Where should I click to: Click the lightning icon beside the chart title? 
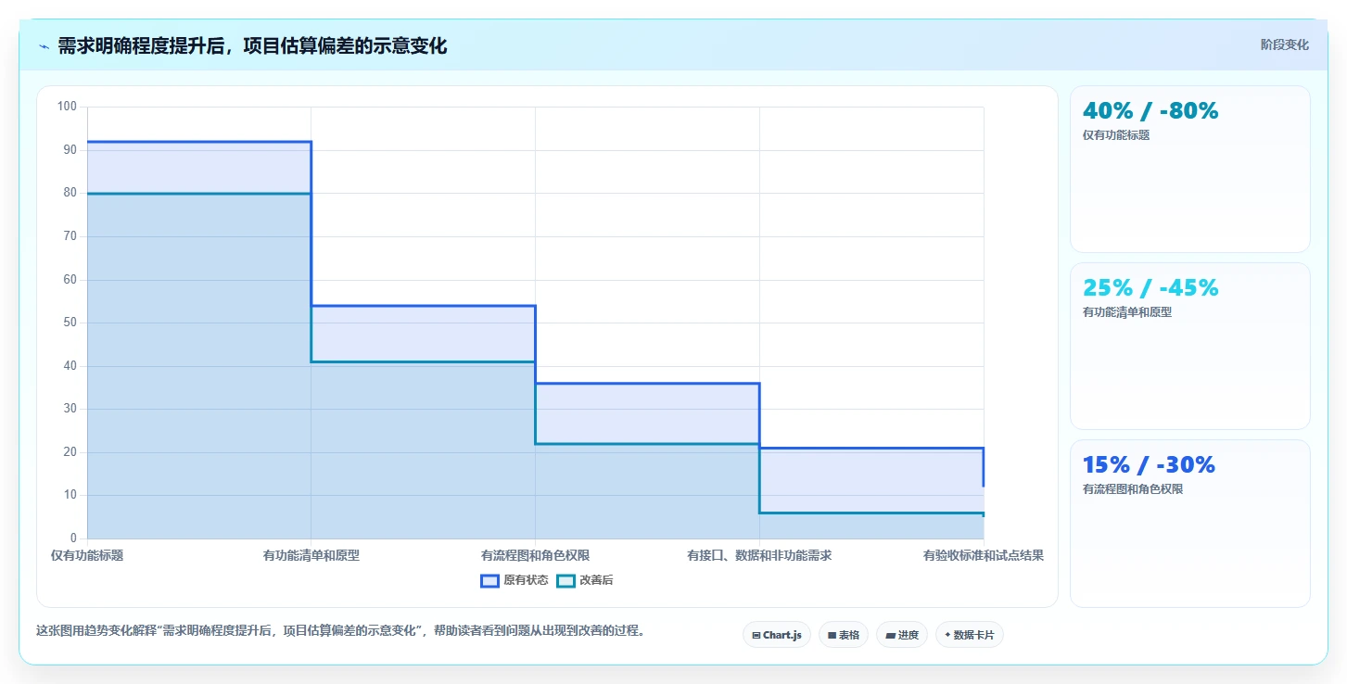tap(44, 46)
